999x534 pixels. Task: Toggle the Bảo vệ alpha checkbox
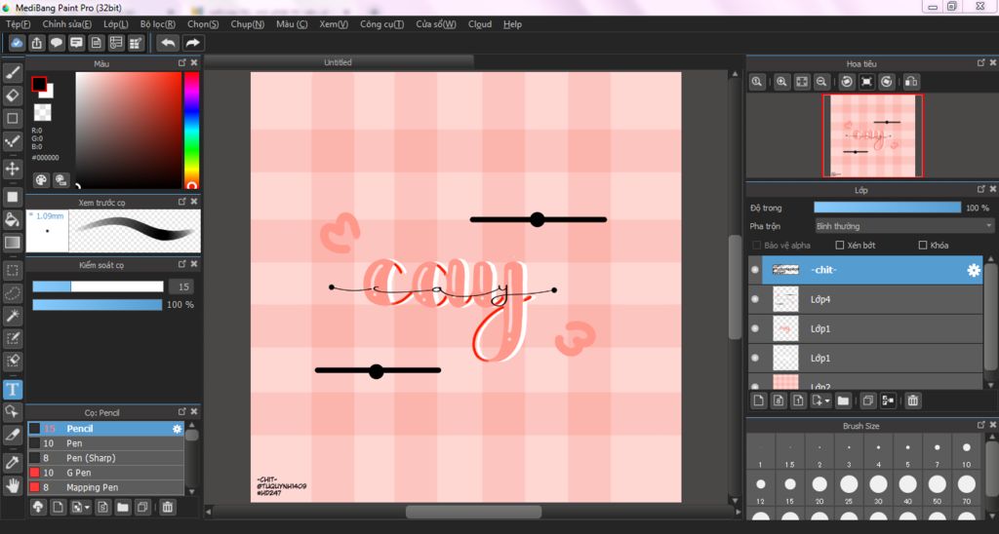(757, 245)
